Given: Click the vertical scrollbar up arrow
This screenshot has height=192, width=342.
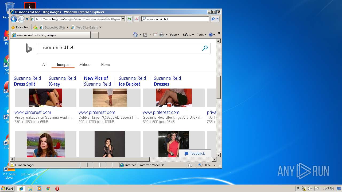Looking at the screenshot, I should pyautogui.click(x=218, y=41).
